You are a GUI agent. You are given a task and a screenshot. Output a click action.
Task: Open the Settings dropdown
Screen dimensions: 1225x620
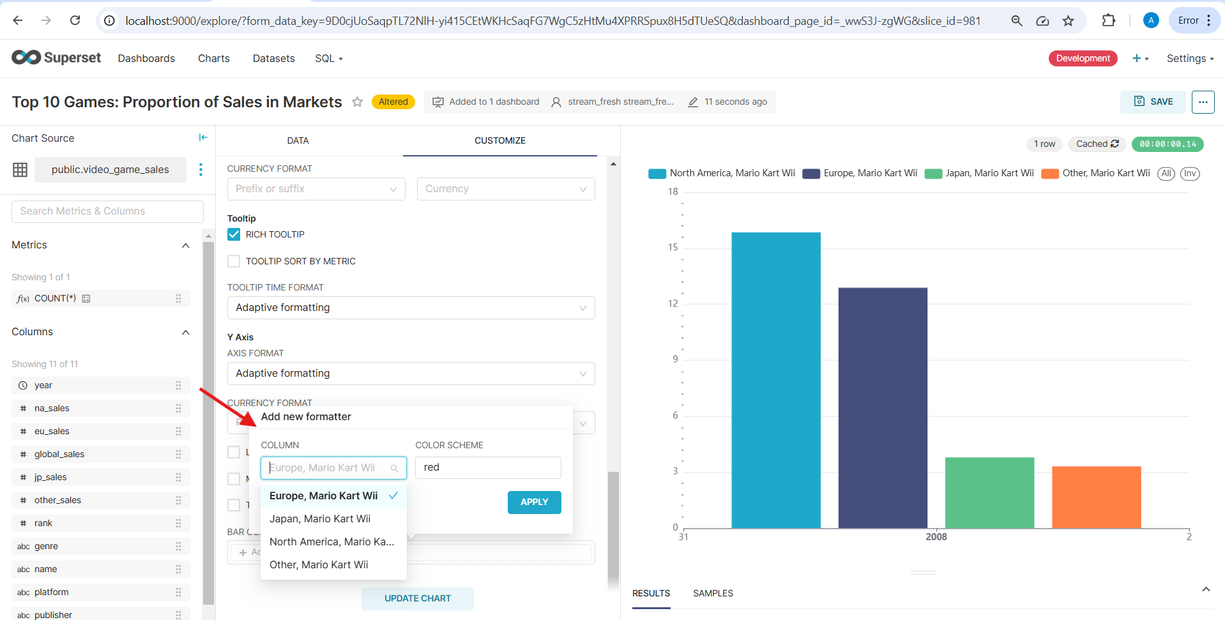(x=1190, y=58)
